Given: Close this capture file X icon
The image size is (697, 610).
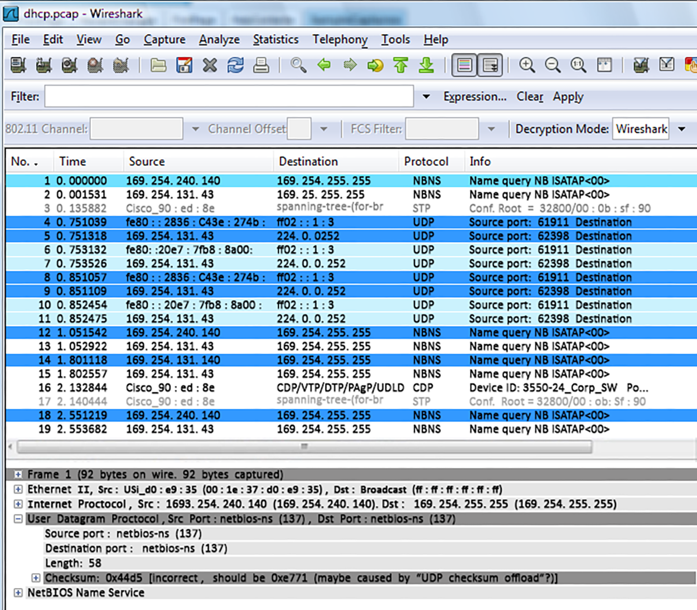Looking at the screenshot, I should tap(210, 65).
